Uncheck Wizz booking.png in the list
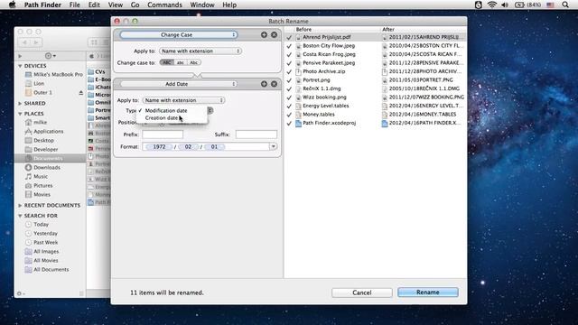The height and width of the screenshot is (325, 578). coord(289,97)
